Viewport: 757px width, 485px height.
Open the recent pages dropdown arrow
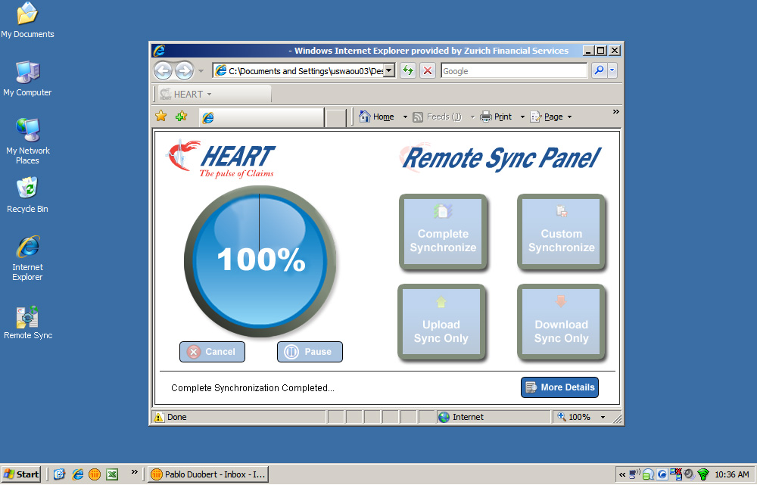(201, 71)
